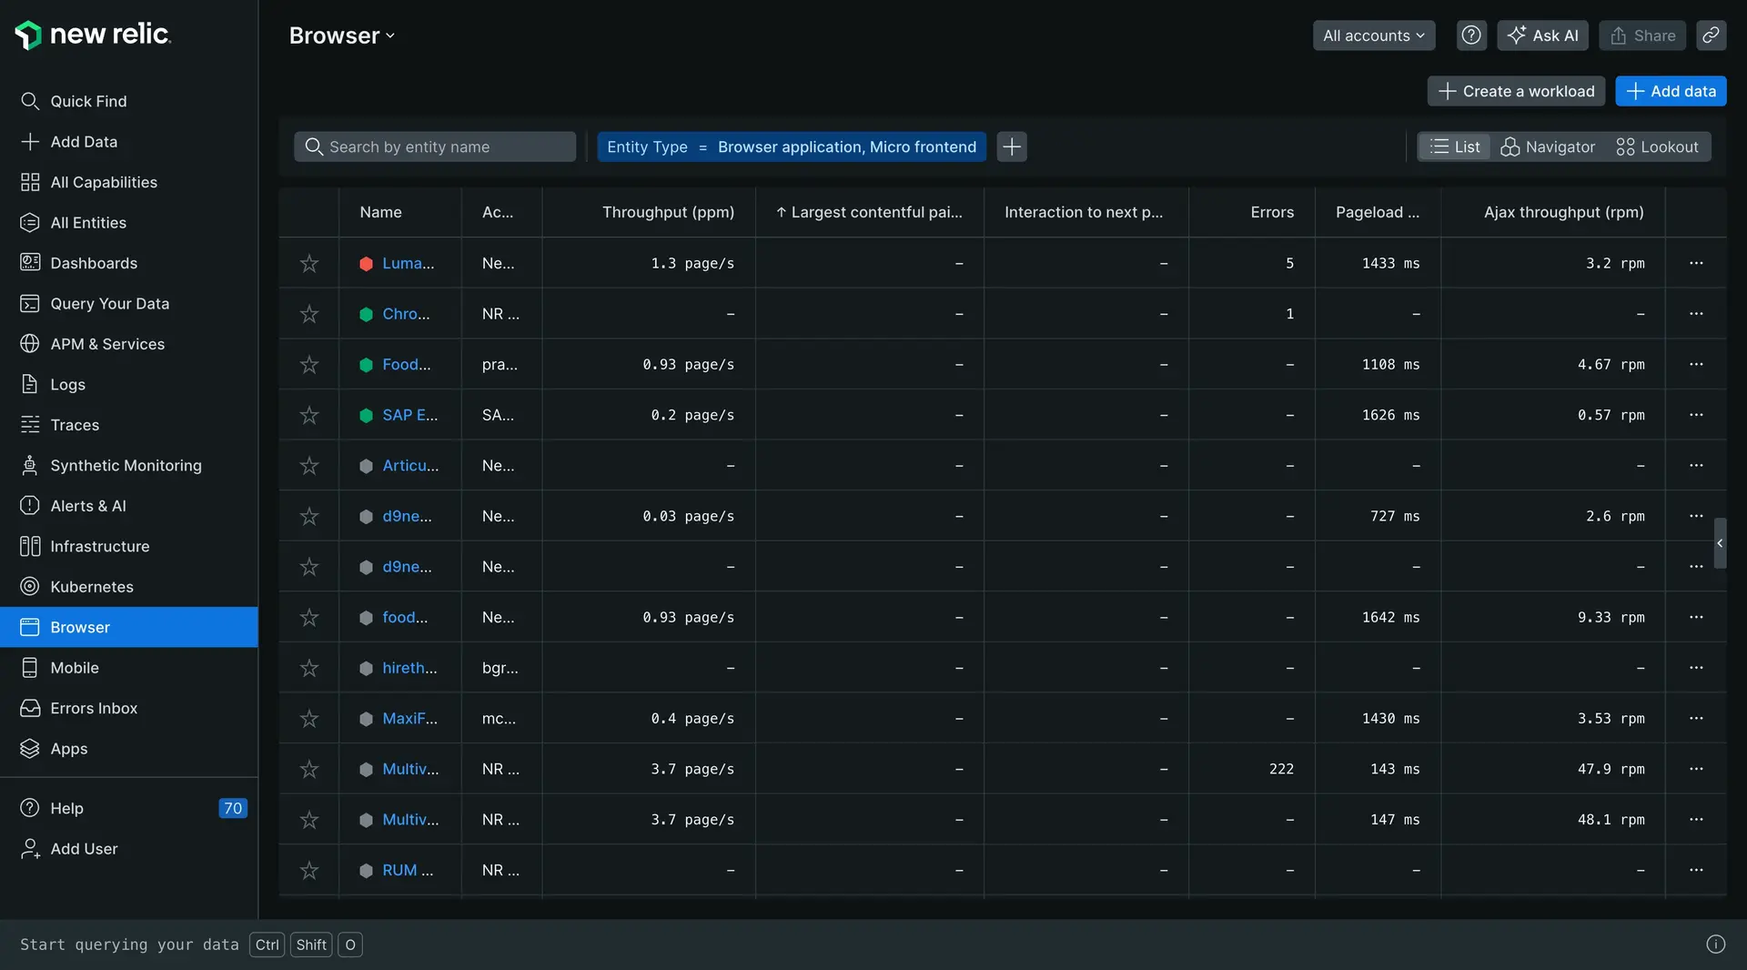1747x970 pixels.
Task: Expand the collapsed right side panel
Action: point(1720,543)
